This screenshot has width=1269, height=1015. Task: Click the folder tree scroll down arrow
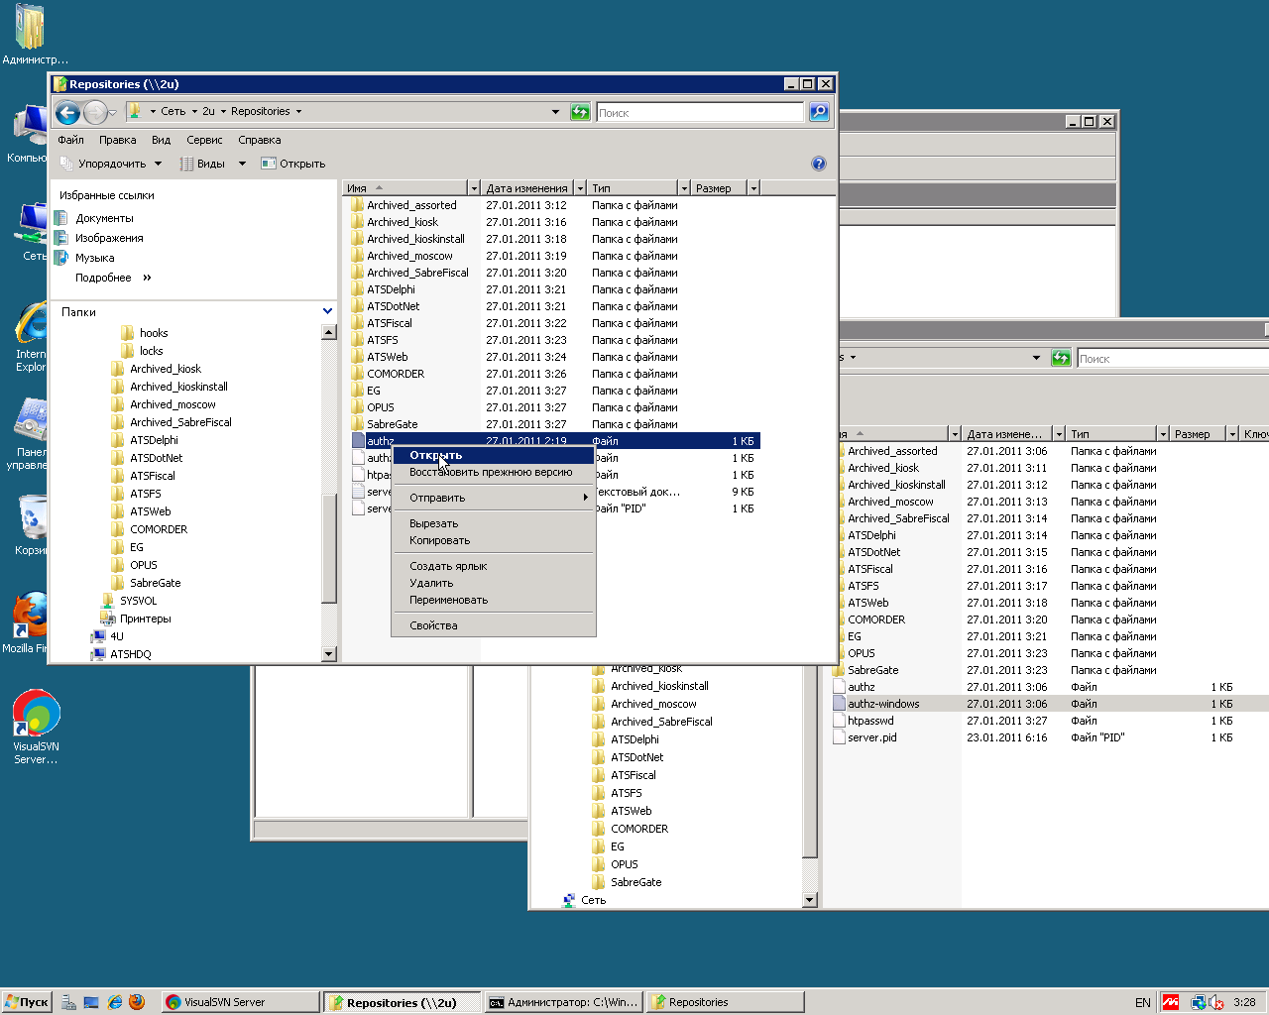click(x=329, y=654)
